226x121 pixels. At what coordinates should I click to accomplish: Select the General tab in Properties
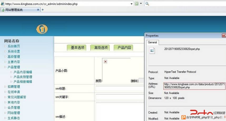coord(153,42)
